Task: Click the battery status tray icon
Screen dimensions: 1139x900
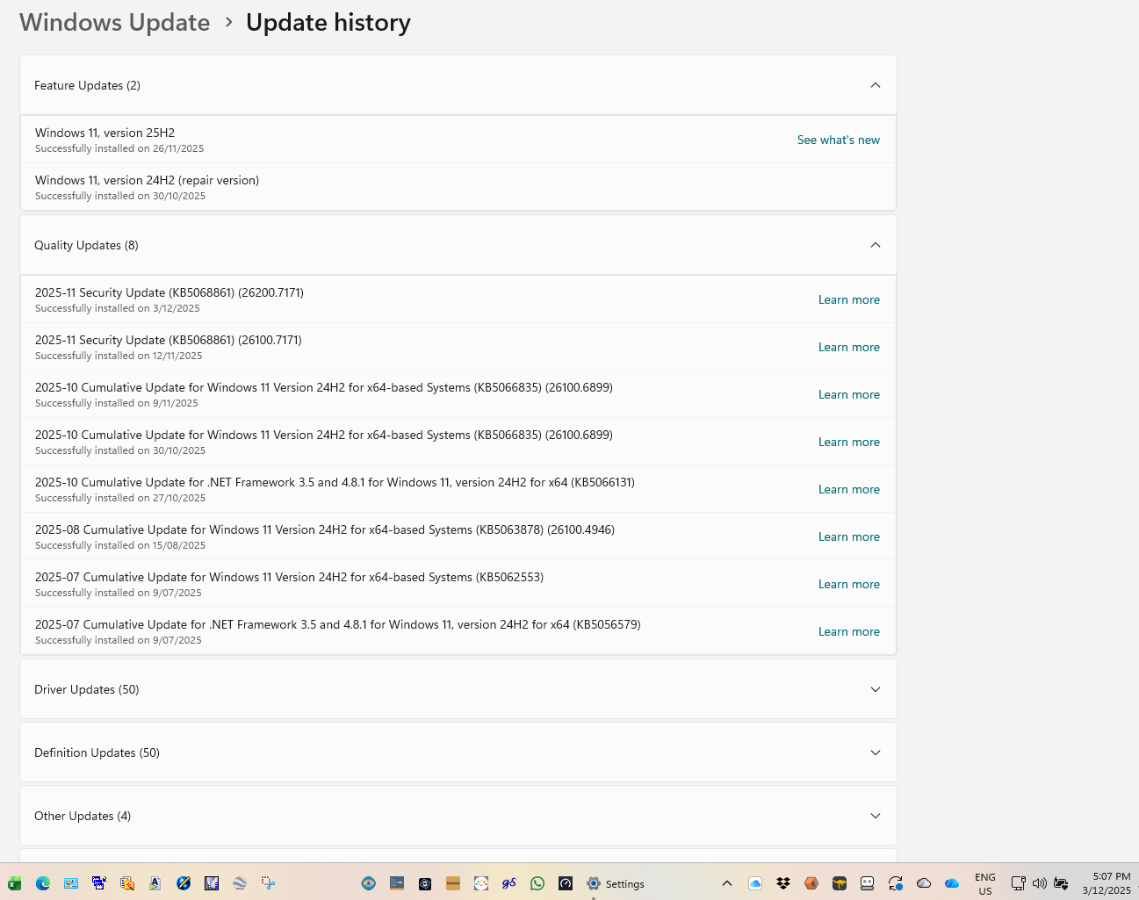Action: coord(1061,883)
